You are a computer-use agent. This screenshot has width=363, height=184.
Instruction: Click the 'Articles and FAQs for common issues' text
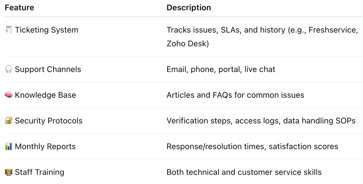(x=235, y=95)
